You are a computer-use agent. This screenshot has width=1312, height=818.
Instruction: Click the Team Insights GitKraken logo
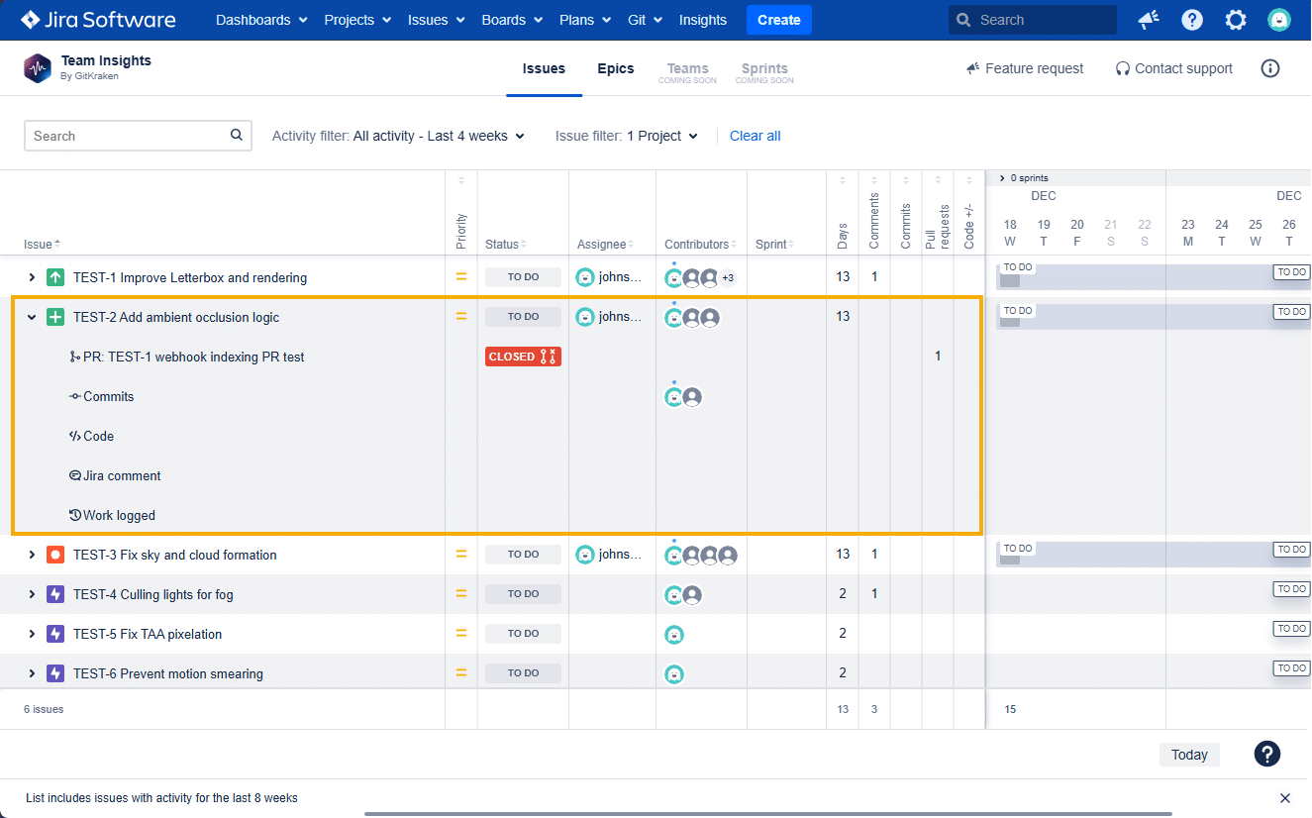click(38, 68)
